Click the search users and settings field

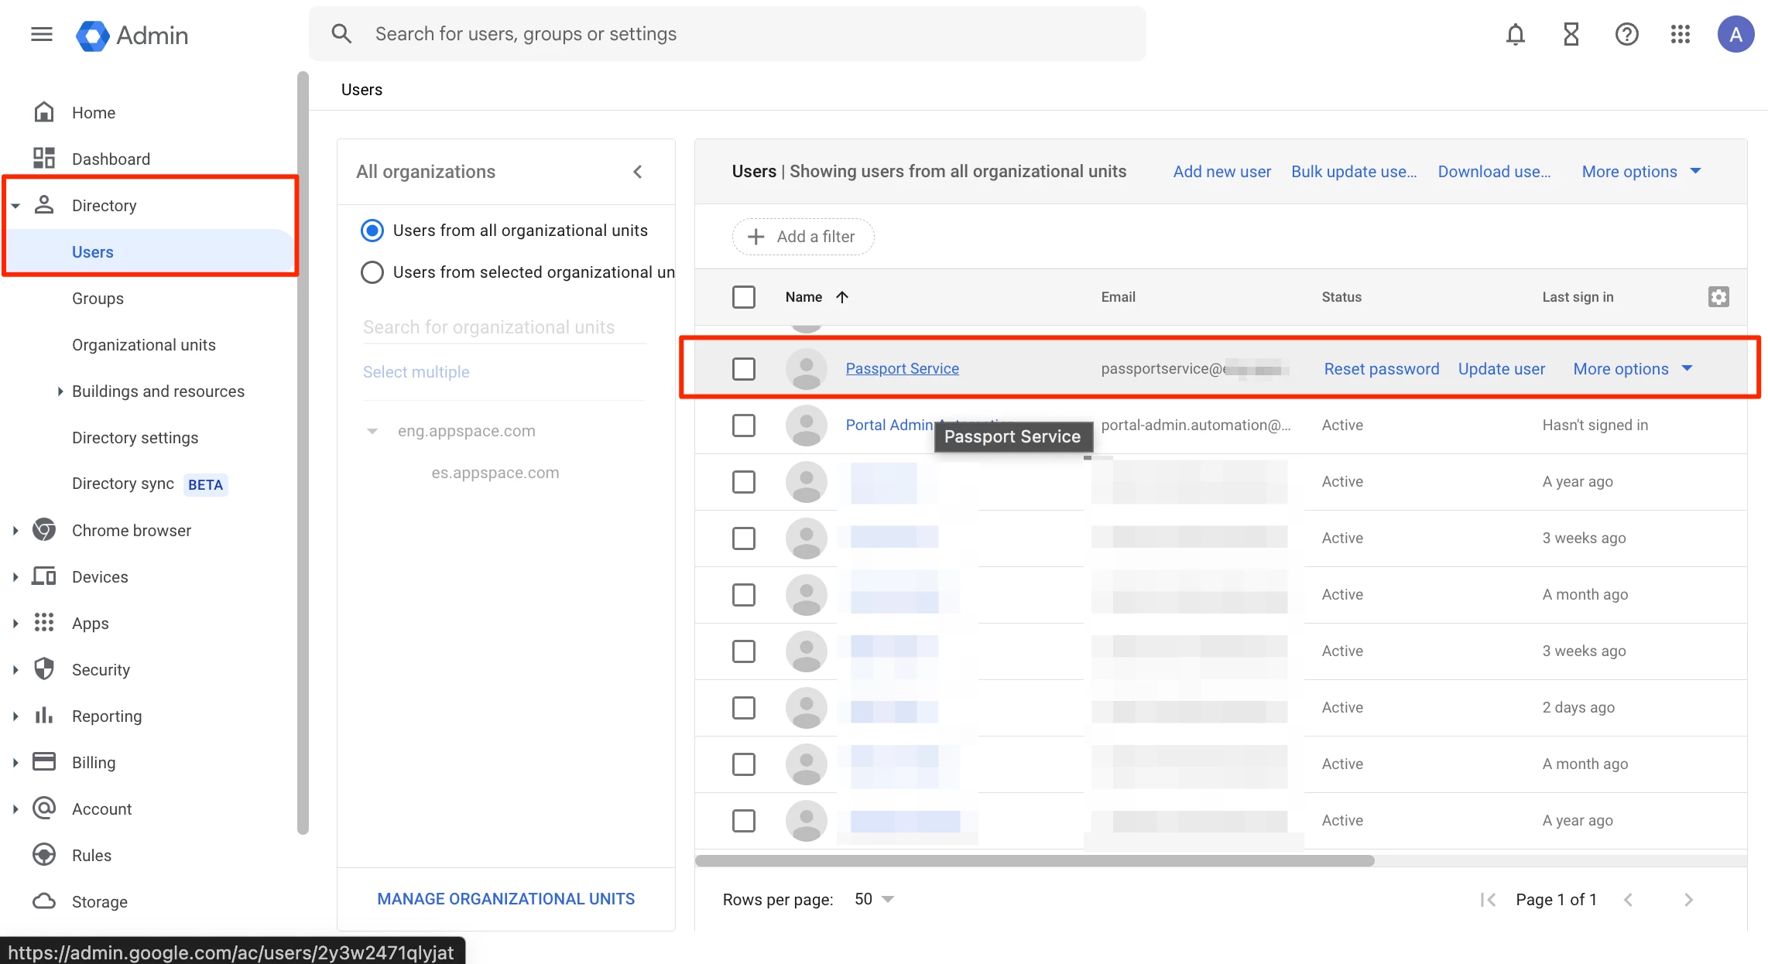[728, 34]
